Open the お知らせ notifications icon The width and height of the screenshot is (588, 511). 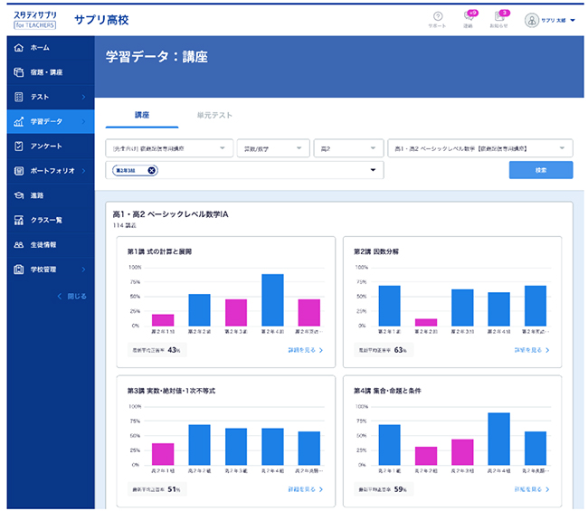coord(499,18)
